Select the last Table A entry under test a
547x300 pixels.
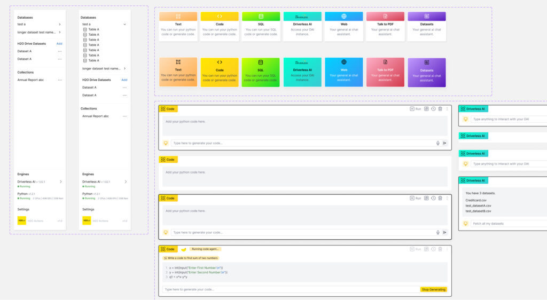(x=93, y=60)
